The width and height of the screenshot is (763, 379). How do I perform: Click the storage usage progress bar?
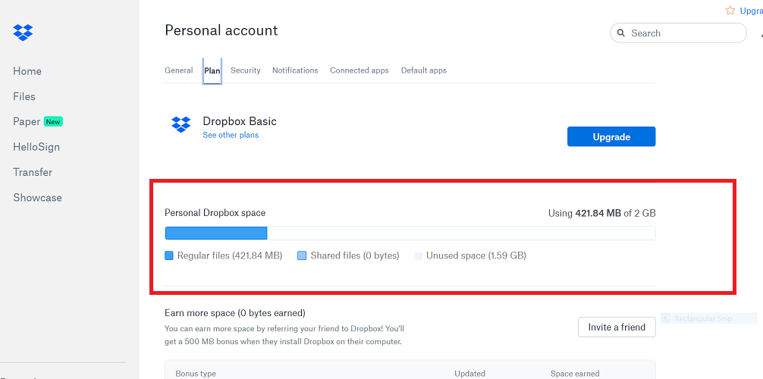[410, 233]
